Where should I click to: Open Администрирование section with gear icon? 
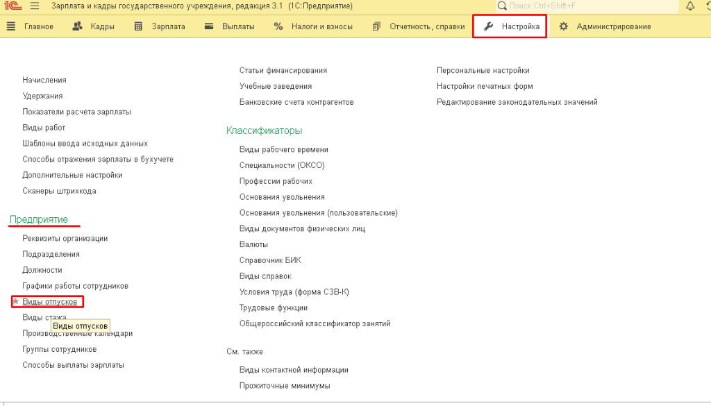pyautogui.click(x=605, y=26)
